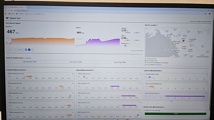Share results via the Twitter icon
Viewport: 214px width, 120px height.
click(26, 50)
